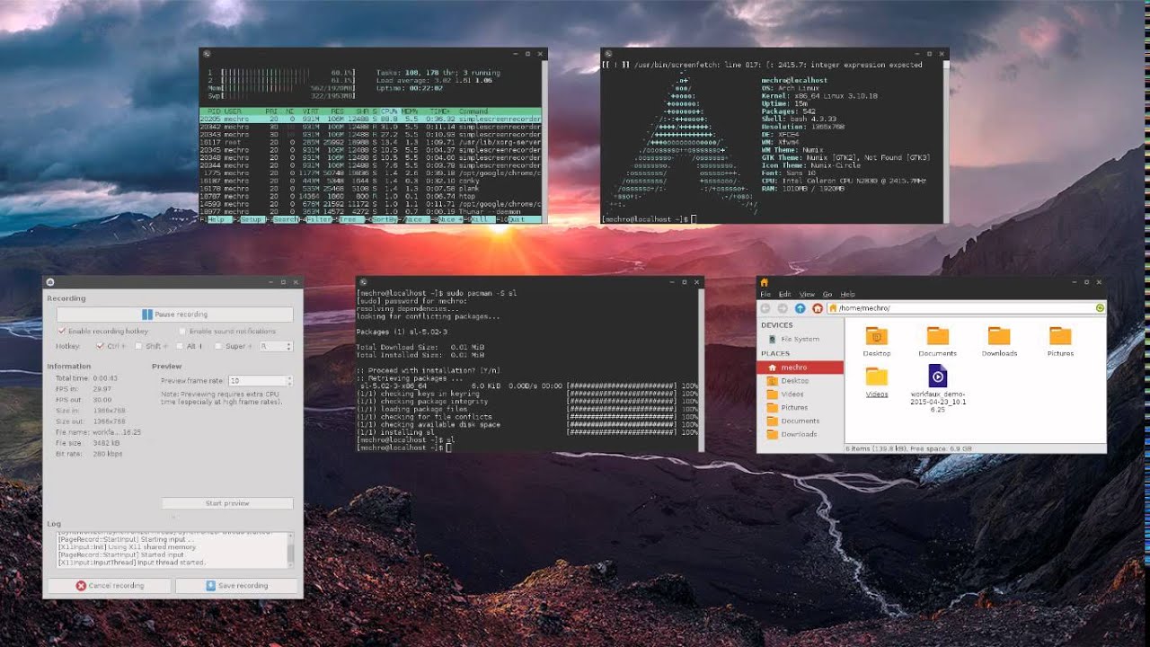Select the conky process row in htop
This screenshot has height=647, width=1150.
click(371, 181)
